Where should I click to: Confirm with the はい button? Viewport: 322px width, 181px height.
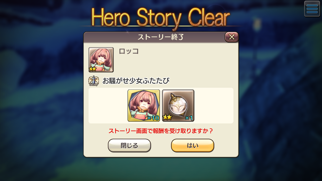coord(192,146)
